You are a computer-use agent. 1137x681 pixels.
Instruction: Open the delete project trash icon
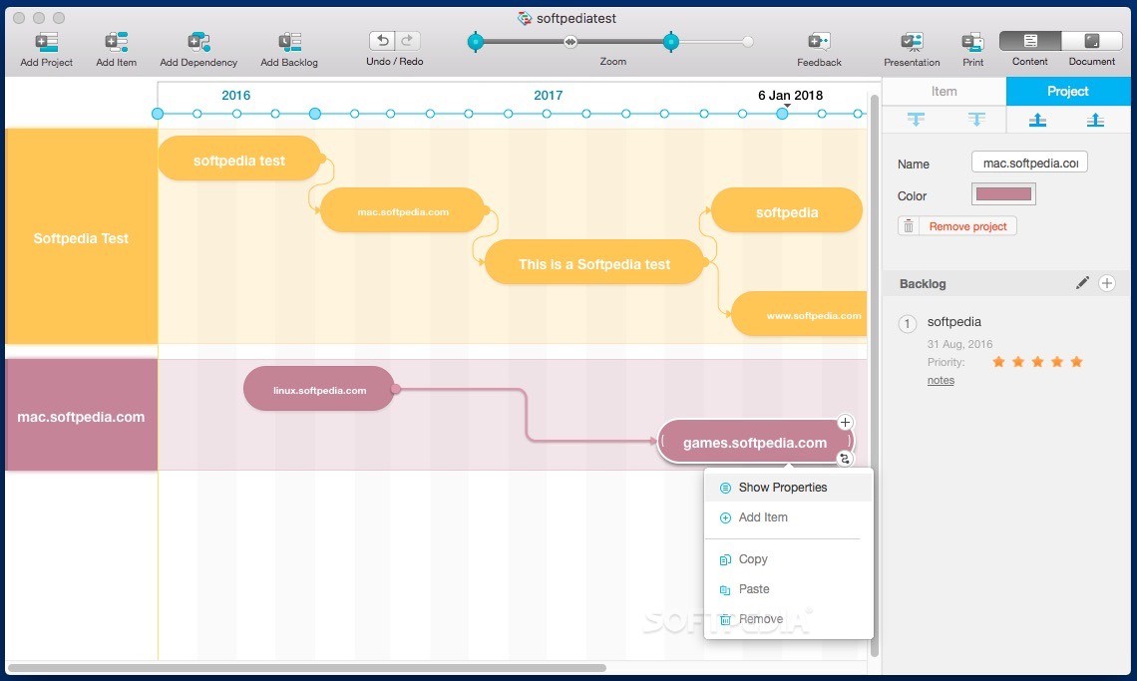click(908, 225)
